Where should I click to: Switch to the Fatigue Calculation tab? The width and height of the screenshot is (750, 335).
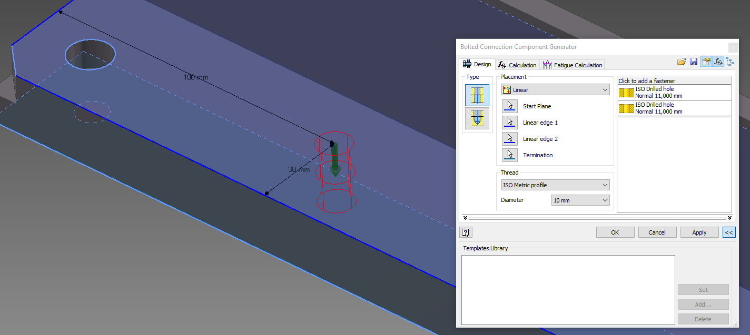[573, 65]
